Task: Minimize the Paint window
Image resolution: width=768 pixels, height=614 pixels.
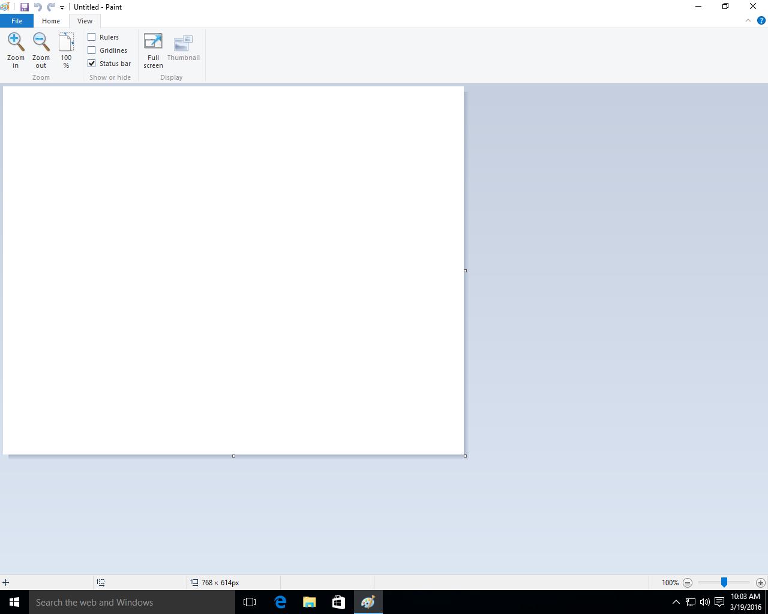Action: click(x=698, y=7)
